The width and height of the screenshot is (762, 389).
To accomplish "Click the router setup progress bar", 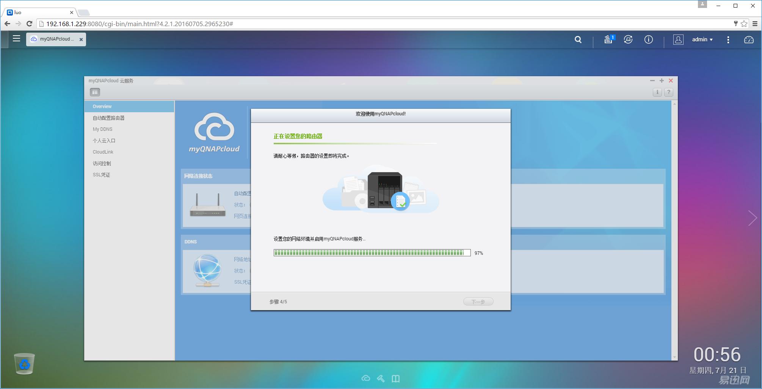I will pos(372,253).
